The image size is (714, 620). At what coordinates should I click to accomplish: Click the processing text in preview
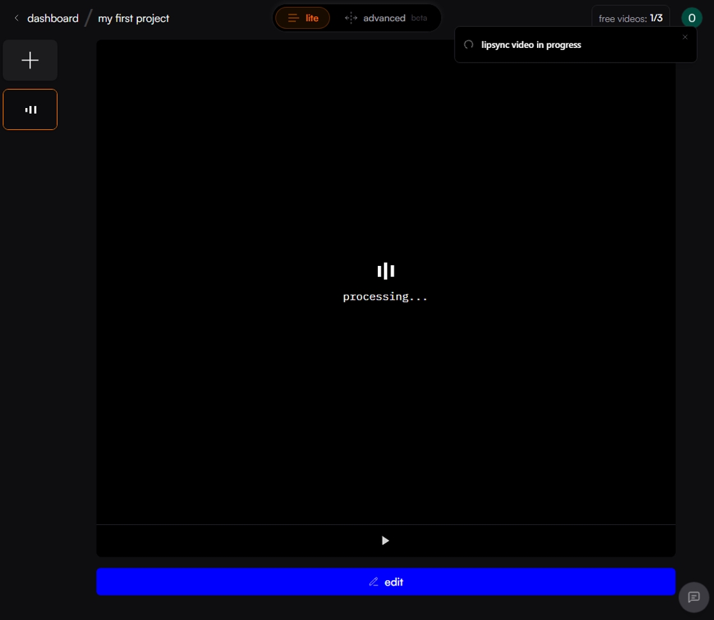(385, 297)
